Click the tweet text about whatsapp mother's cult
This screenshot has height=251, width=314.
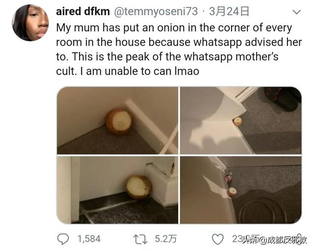click(x=179, y=49)
